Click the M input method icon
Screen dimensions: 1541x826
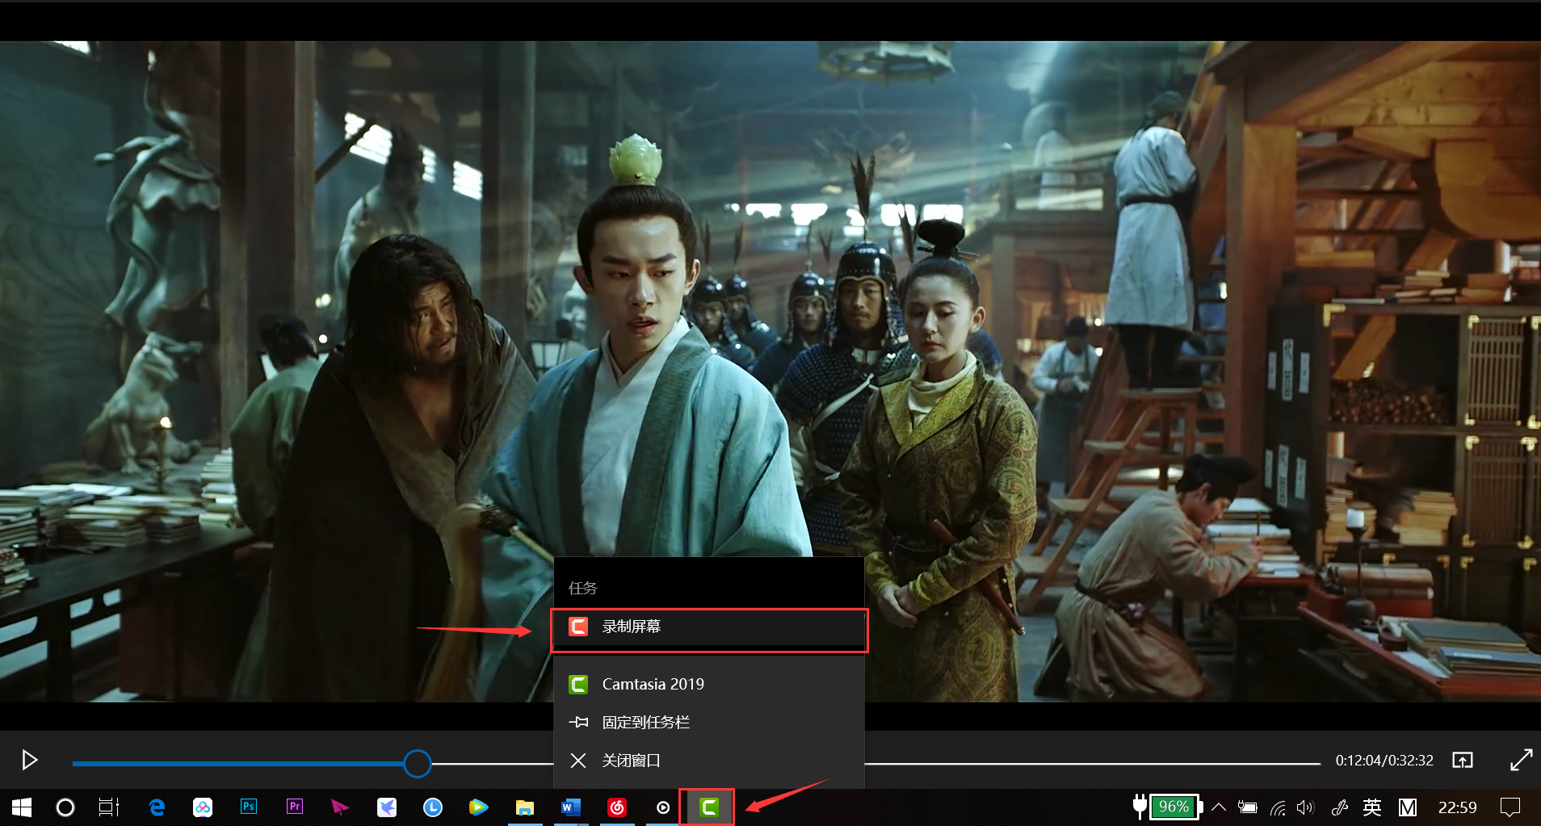(x=1408, y=807)
